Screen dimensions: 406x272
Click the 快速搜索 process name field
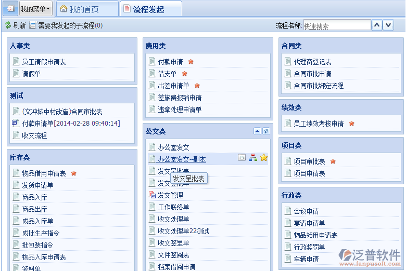pos(337,25)
